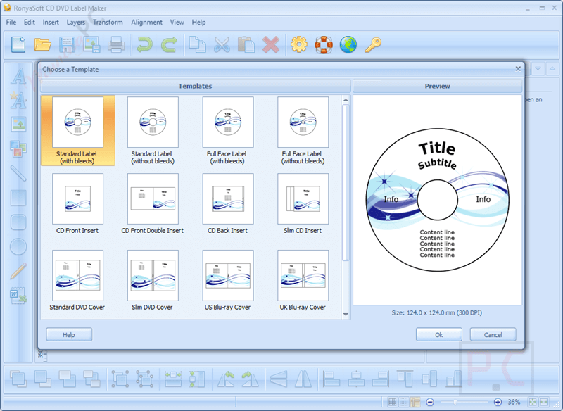
Task: Select the CD Front Insert template
Action: 77,204
